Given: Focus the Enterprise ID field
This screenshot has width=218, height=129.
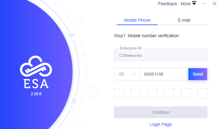Looking at the screenshot, I should pyautogui.click(x=161, y=55).
